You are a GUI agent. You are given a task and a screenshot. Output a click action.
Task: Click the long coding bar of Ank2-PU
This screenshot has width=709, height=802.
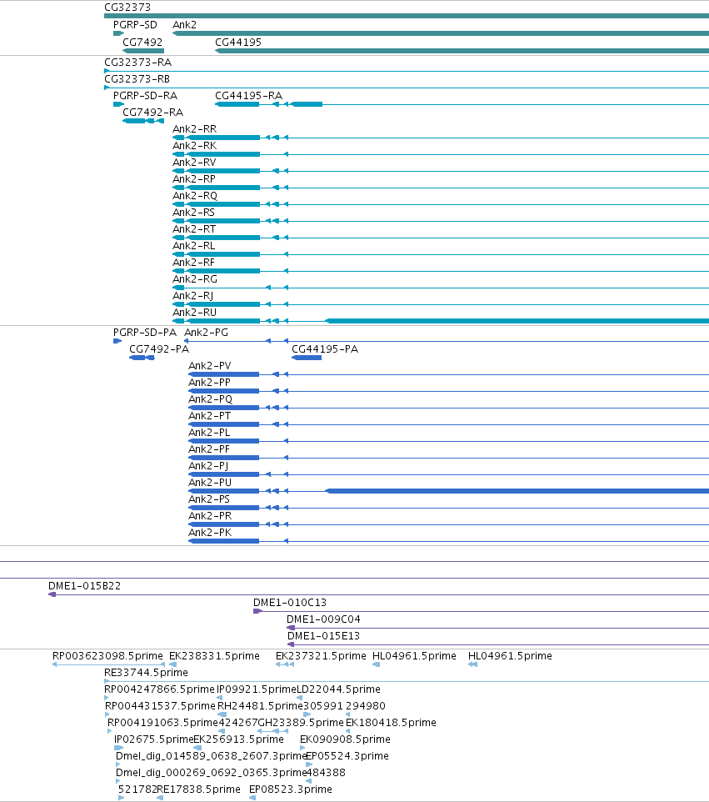point(517,491)
